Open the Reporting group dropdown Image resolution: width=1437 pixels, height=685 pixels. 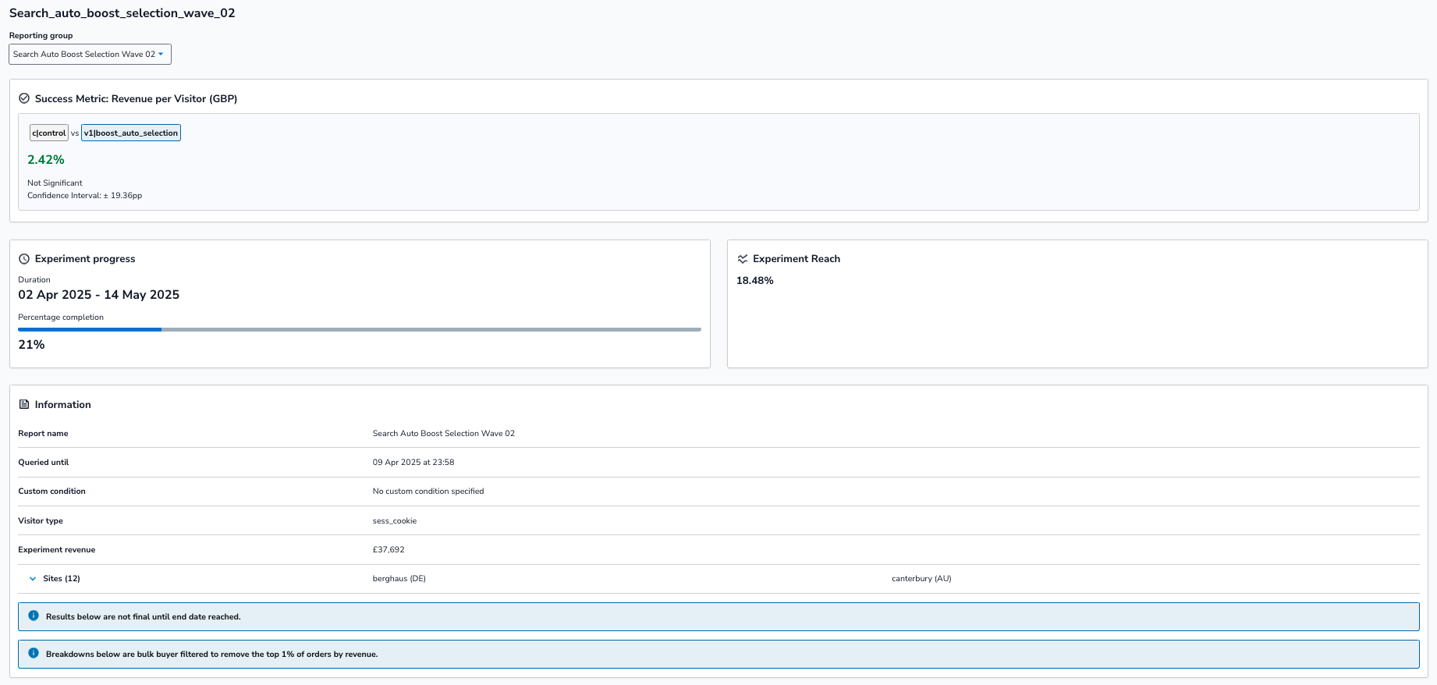click(90, 55)
